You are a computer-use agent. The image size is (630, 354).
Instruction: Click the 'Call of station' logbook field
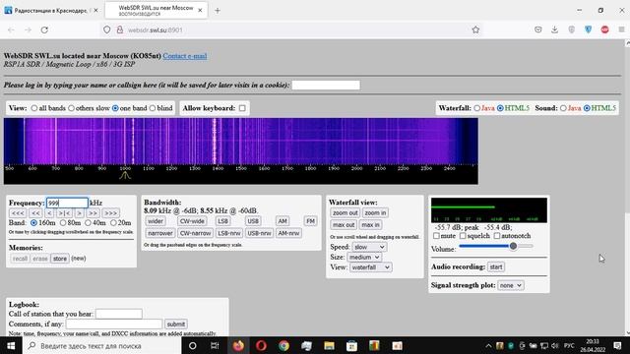[x=119, y=314]
